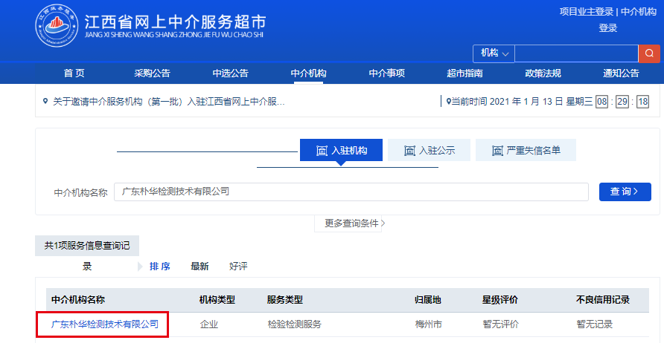Click the orange search magnifier icon
Image resolution: width=664 pixels, height=343 pixels.
pyautogui.click(x=649, y=53)
